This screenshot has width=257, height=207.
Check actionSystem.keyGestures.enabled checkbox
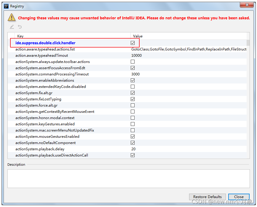pos(133,124)
